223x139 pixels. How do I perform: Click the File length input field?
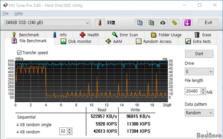tap(193, 91)
